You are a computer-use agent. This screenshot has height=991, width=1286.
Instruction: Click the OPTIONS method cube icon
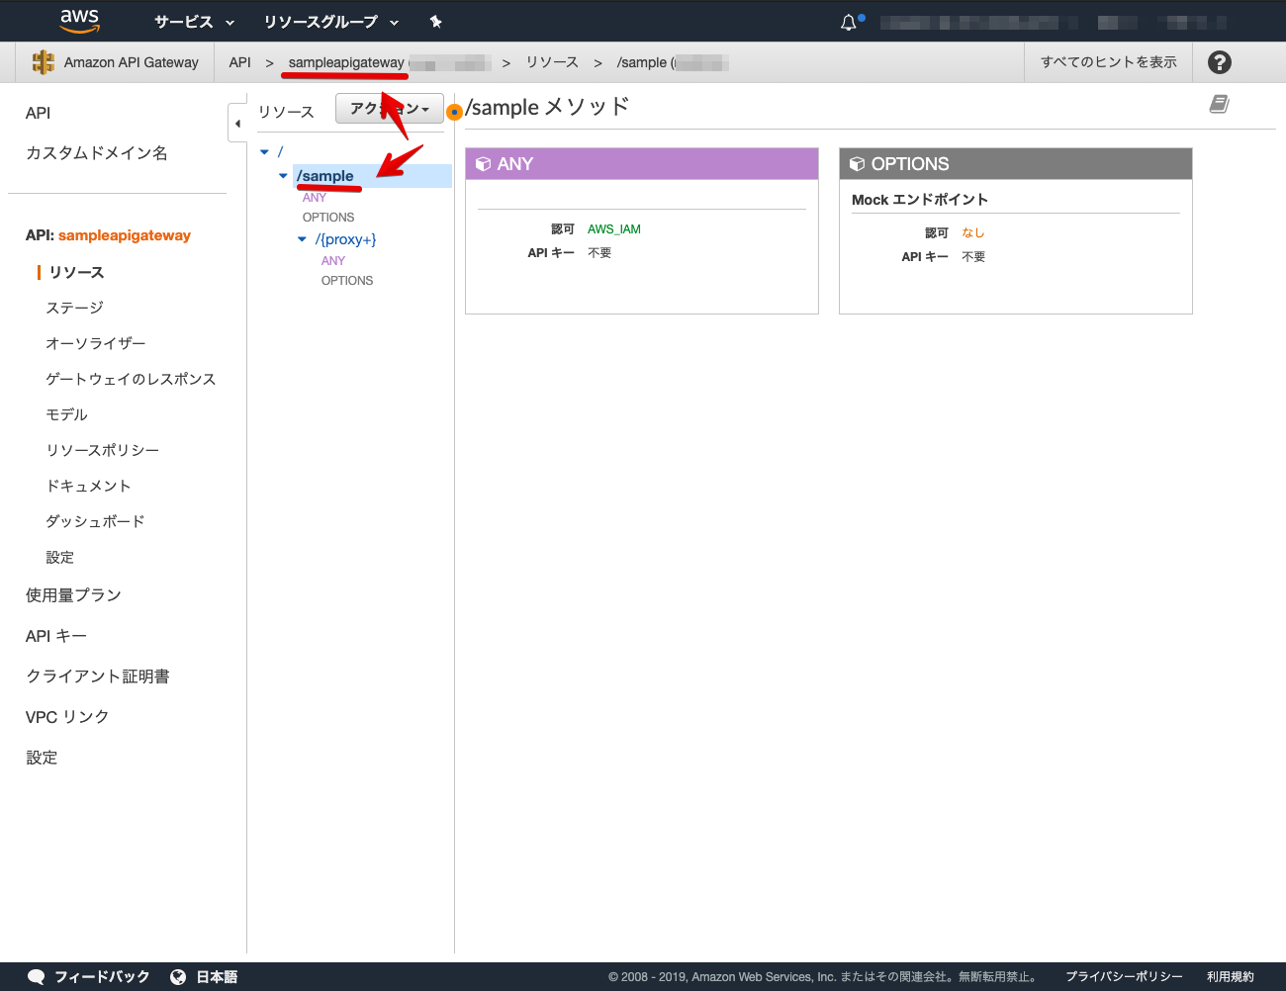[x=857, y=164]
